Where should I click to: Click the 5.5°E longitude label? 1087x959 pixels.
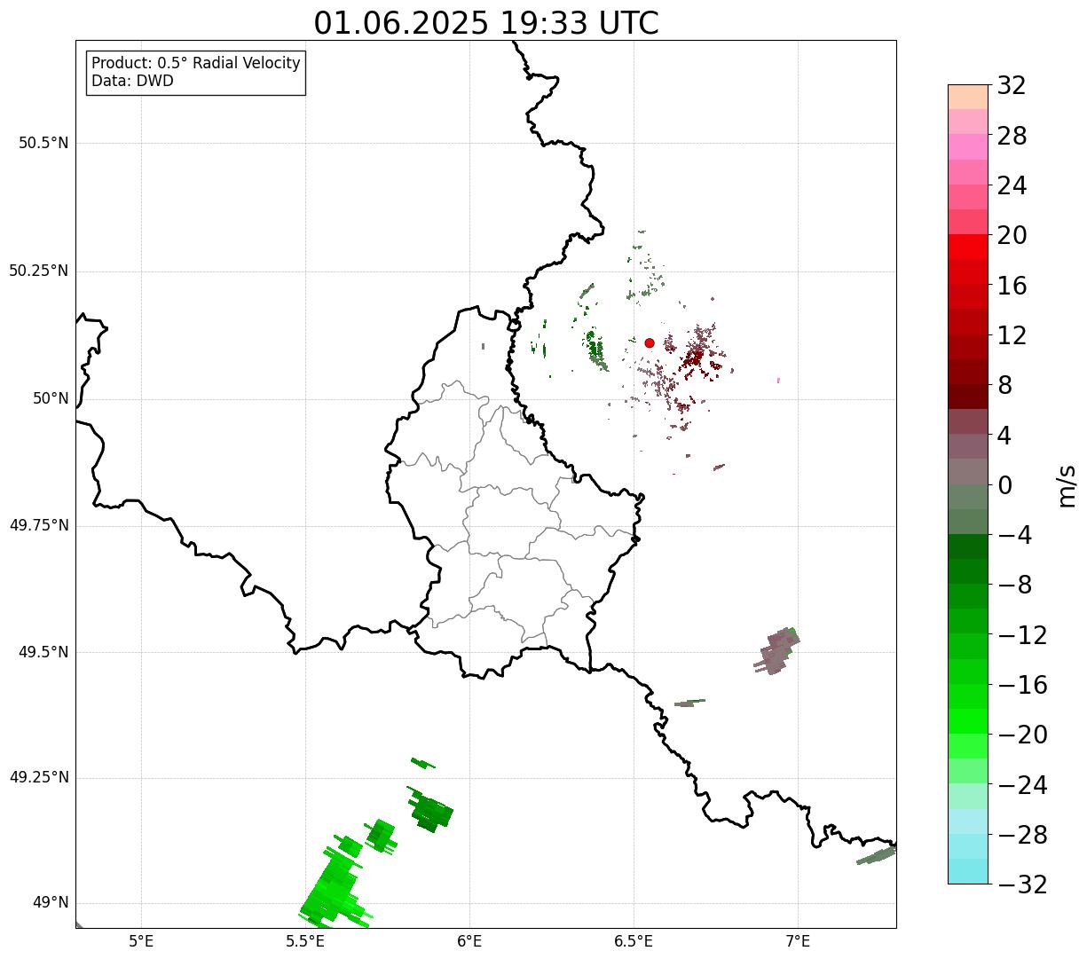[305, 941]
